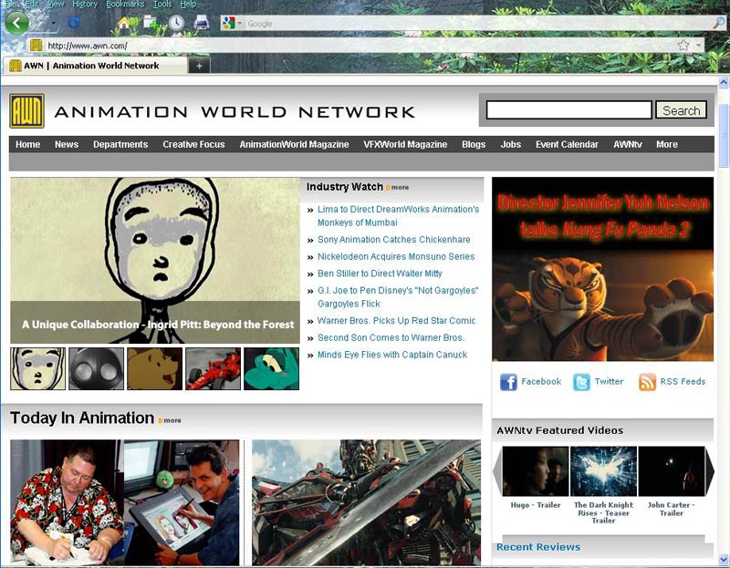
Task: Open Warner Bros. Picks Up Red Star Comic
Action: coord(397,321)
